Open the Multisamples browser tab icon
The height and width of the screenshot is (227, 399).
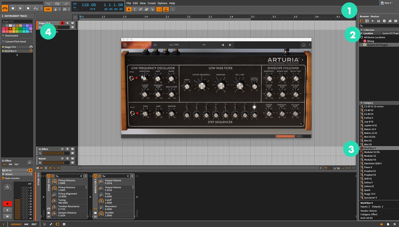tap(378, 21)
